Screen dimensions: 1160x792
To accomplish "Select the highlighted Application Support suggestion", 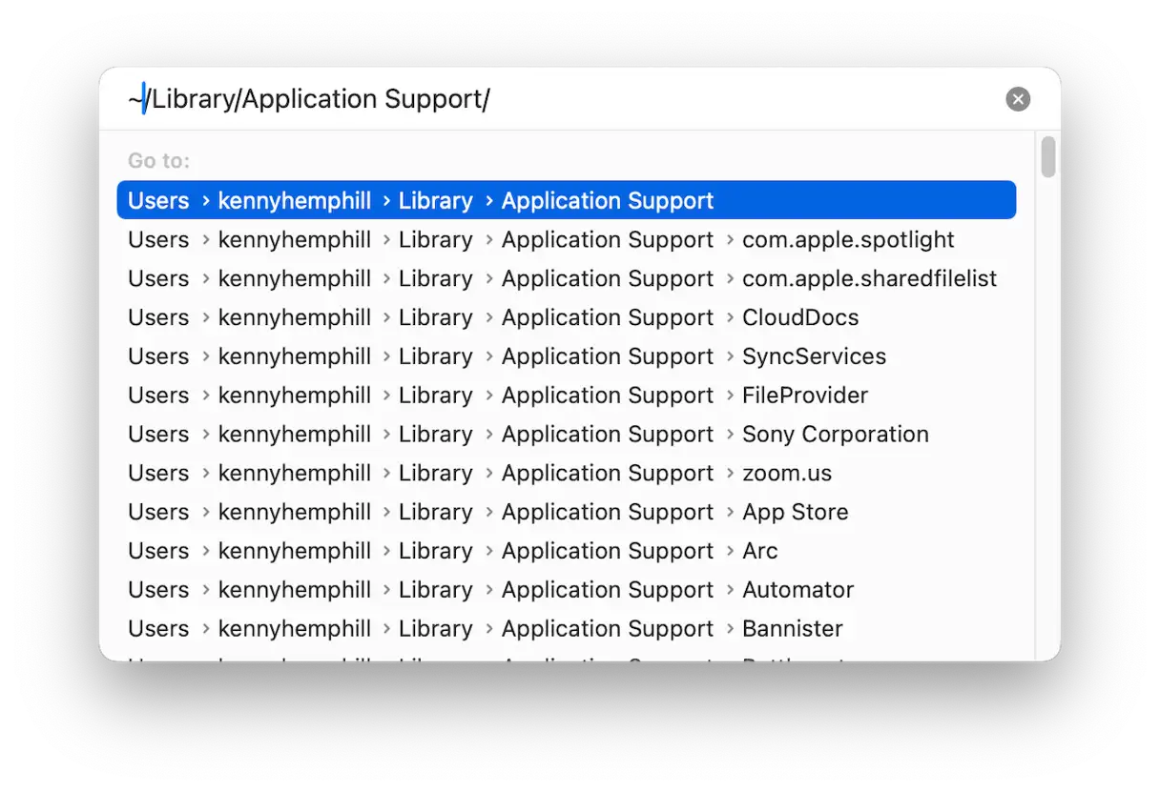I will (x=567, y=200).
